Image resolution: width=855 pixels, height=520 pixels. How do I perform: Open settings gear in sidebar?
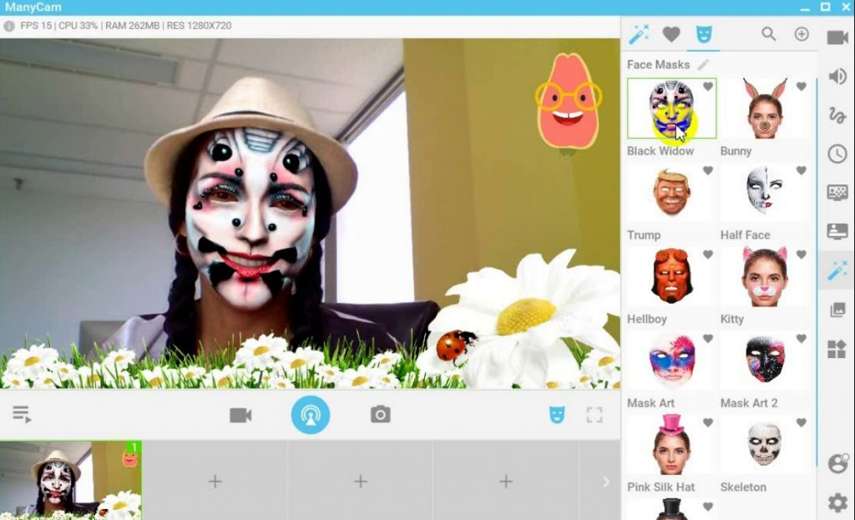click(x=837, y=502)
